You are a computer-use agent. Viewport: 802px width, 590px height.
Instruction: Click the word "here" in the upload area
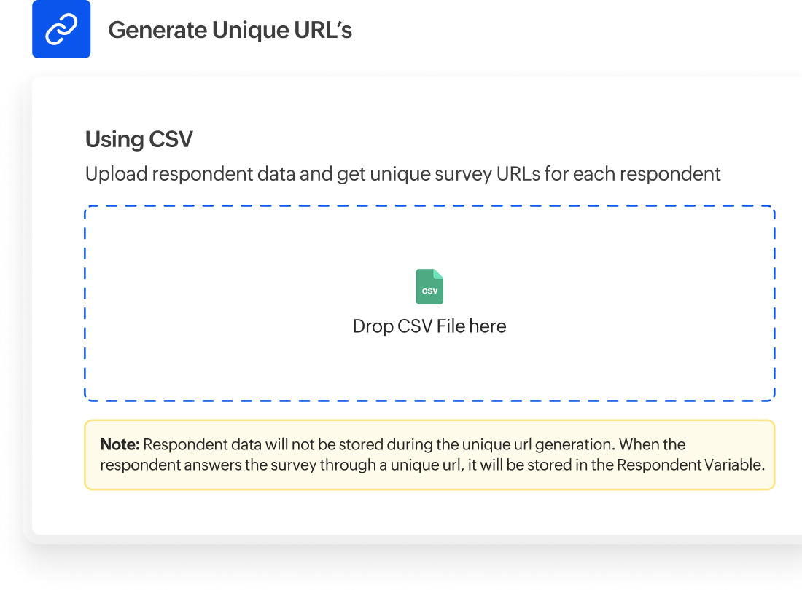coord(488,326)
